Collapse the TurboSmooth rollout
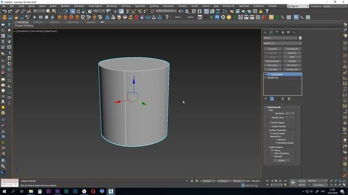 coord(265,107)
